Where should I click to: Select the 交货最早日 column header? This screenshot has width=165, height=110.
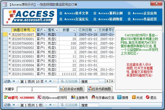(x=106, y=30)
